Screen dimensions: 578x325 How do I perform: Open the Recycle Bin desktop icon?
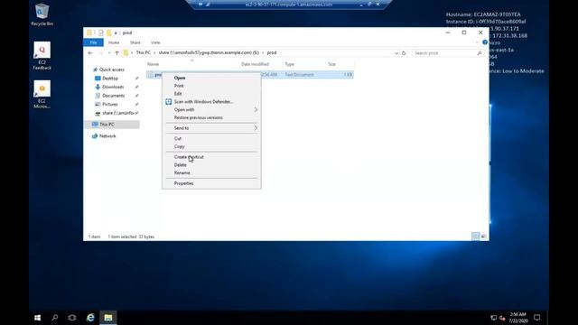pyautogui.click(x=42, y=14)
